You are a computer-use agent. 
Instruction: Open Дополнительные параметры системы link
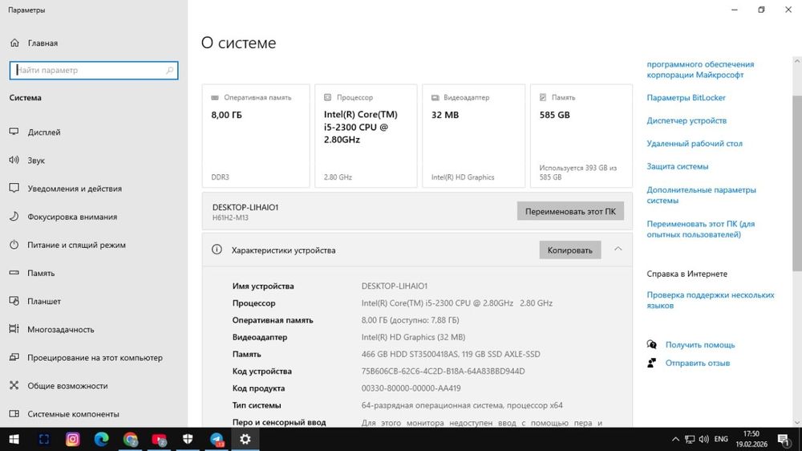tap(701, 195)
